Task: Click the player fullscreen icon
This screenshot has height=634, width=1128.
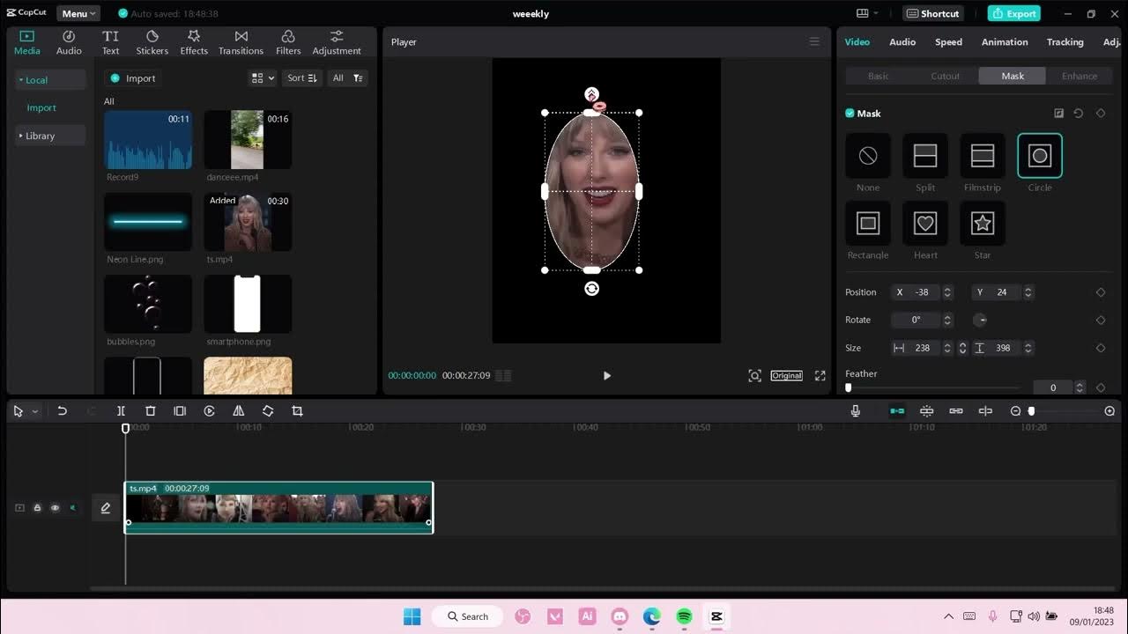Action: (820, 375)
